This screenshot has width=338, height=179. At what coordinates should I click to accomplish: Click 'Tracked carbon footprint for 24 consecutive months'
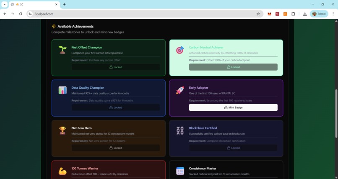[x=219, y=174]
